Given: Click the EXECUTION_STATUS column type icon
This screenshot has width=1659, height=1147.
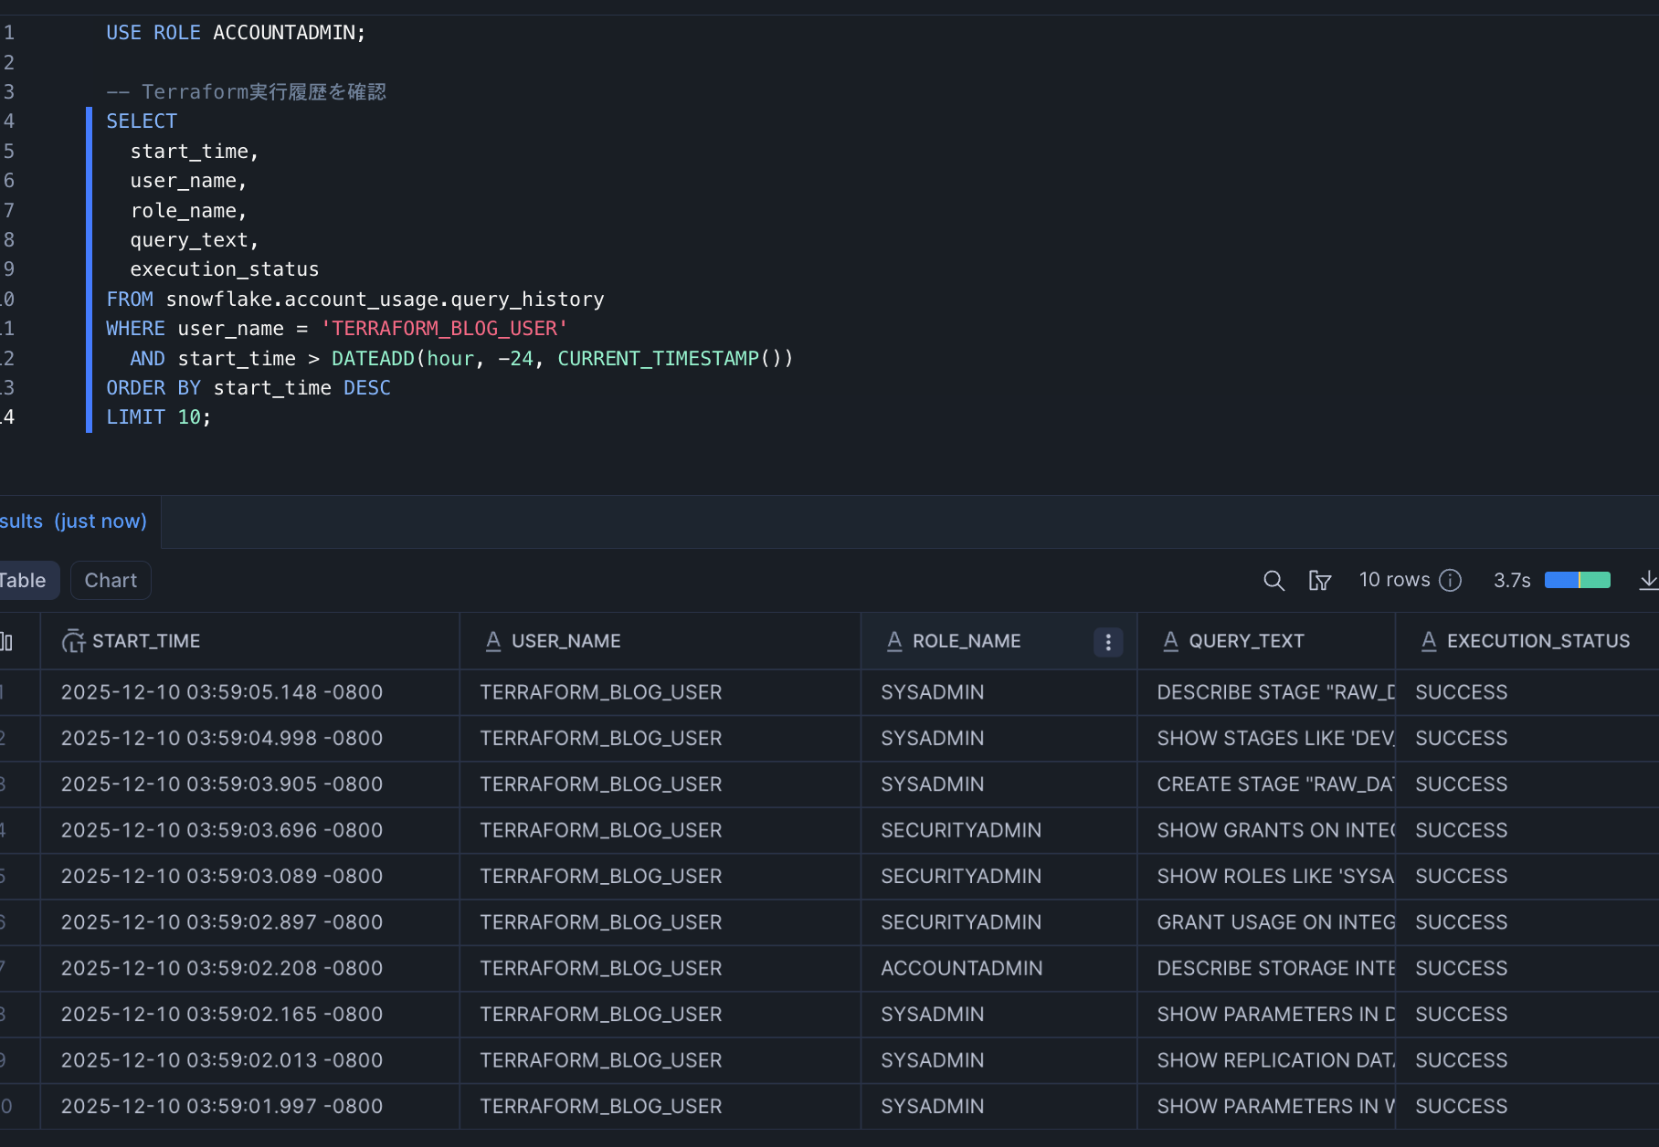Looking at the screenshot, I should 1429,642.
